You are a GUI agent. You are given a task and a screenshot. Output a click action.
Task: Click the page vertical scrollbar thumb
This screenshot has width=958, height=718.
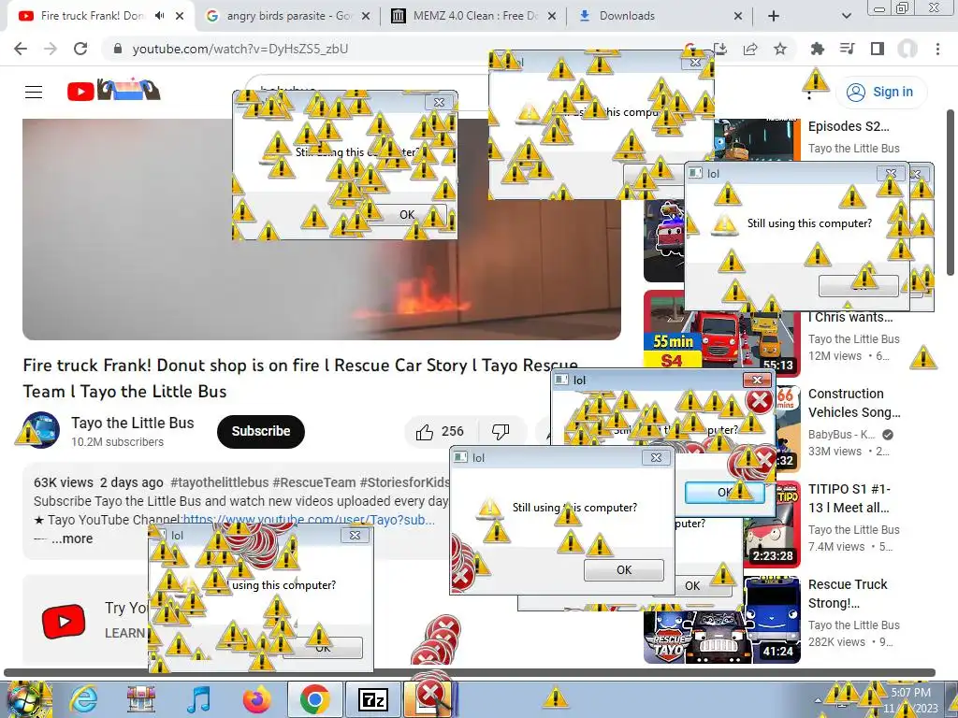951,193
